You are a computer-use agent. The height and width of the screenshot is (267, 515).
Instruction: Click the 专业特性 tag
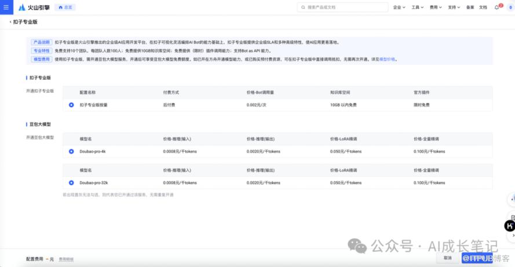41,51
